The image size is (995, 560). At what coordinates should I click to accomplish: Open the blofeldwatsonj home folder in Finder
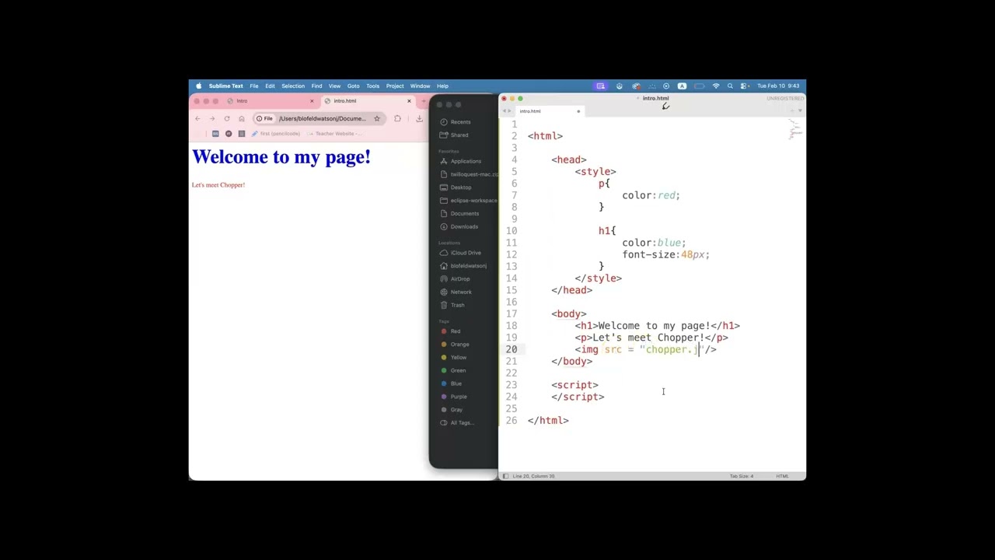463,266
